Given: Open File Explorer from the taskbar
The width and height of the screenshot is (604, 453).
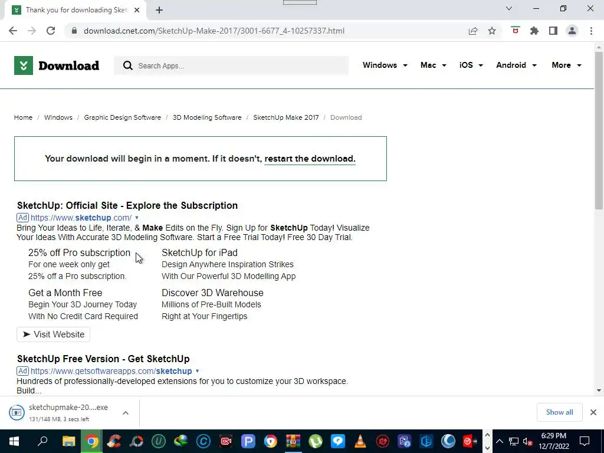Looking at the screenshot, I should (69, 441).
